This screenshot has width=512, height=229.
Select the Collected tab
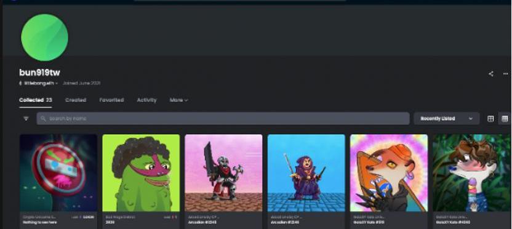(35, 100)
